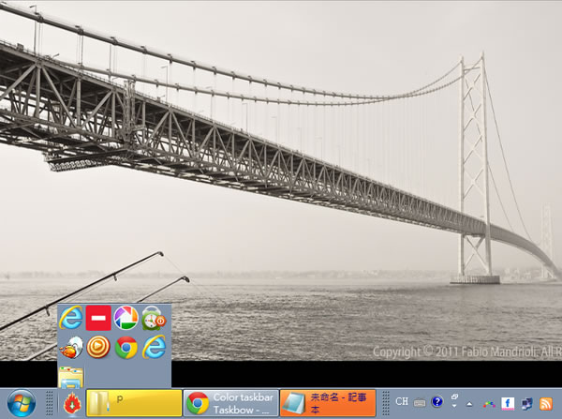The height and width of the screenshot is (419, 562).
Task: Launch Picasa from the popup launcher
Action: click(x=126, y=319)
